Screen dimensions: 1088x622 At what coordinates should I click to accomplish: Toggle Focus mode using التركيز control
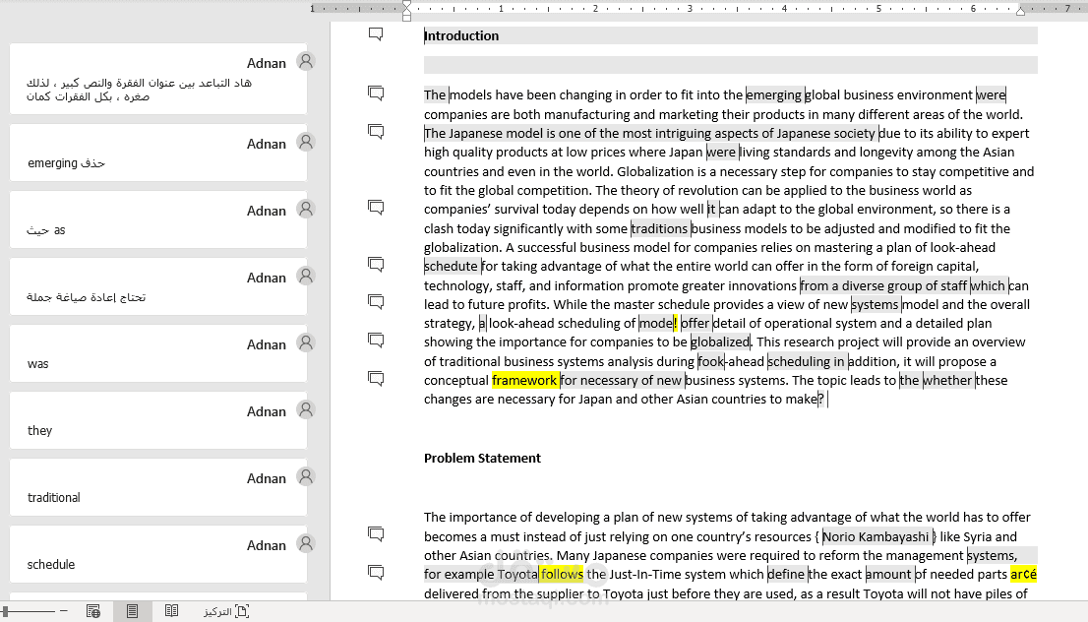pyautogui.click(x=224, y=610)
